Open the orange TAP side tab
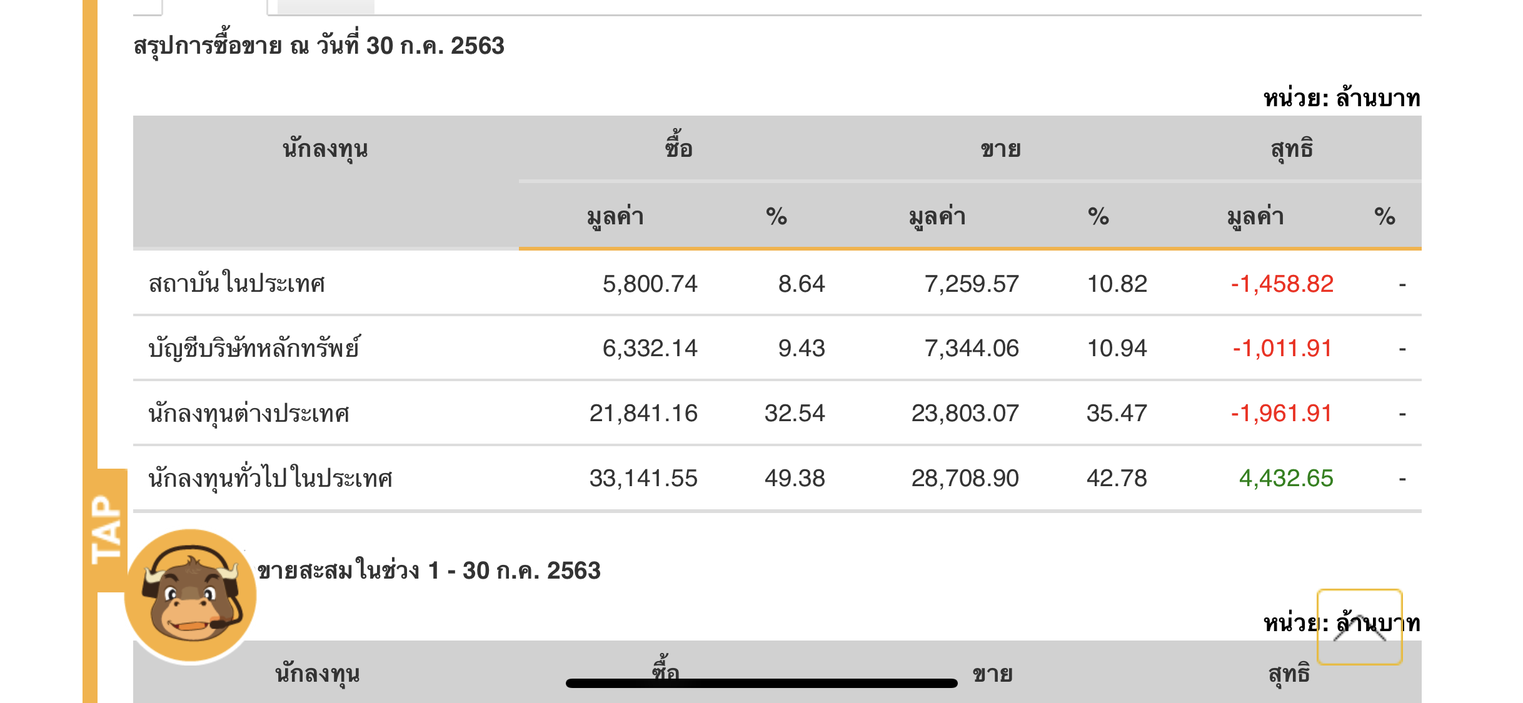 pos(107,529)
